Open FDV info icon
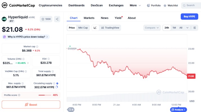 (x=49, y=59)
